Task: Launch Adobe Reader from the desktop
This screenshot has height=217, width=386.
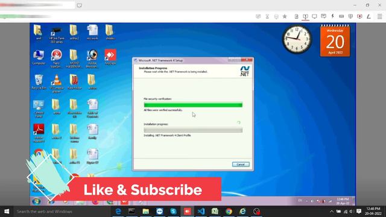Action: (39, 133)
